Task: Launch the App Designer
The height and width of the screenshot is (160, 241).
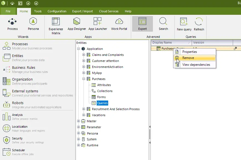Action: pyautogui.click(x=77, y=24)
